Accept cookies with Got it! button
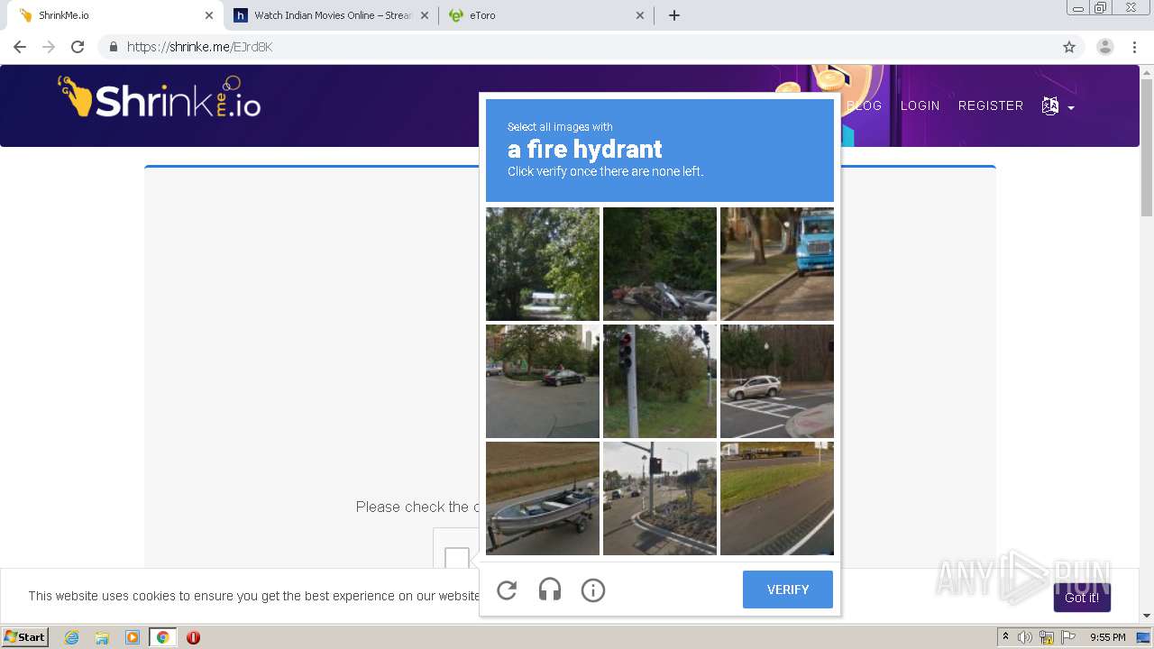Viewport: 1154px width, 649px height. [x=1082, y=598]
